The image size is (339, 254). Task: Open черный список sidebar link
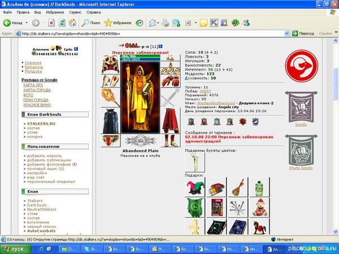pos(41,226)
